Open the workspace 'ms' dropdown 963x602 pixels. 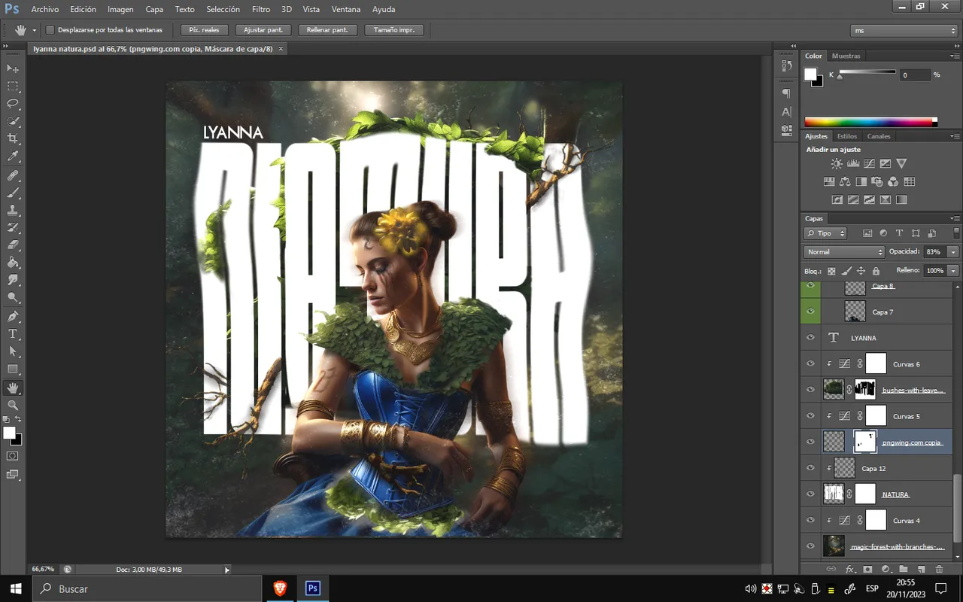tap(904, 31)
